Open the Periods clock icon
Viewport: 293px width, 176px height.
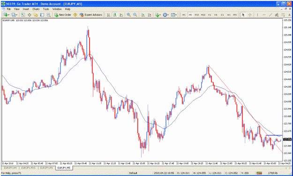pyautogui.click(x=165, y=15)
